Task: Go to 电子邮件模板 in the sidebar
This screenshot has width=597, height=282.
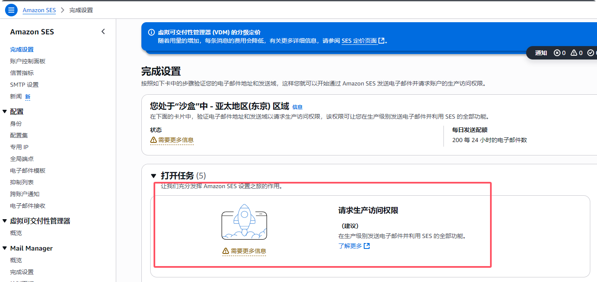Action: tap(28, 171)
